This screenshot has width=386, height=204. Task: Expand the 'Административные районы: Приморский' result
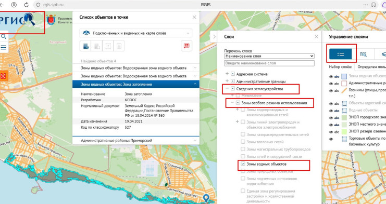pos(136,141)
